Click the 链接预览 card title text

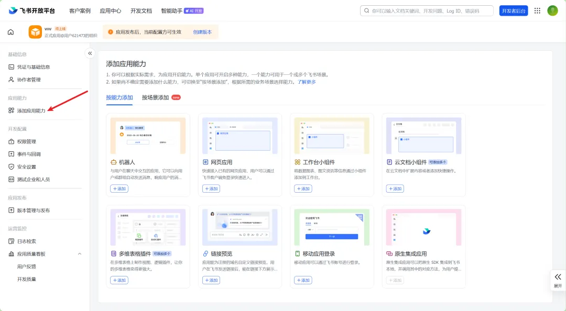pyautogui.click(x=222, y=254)
